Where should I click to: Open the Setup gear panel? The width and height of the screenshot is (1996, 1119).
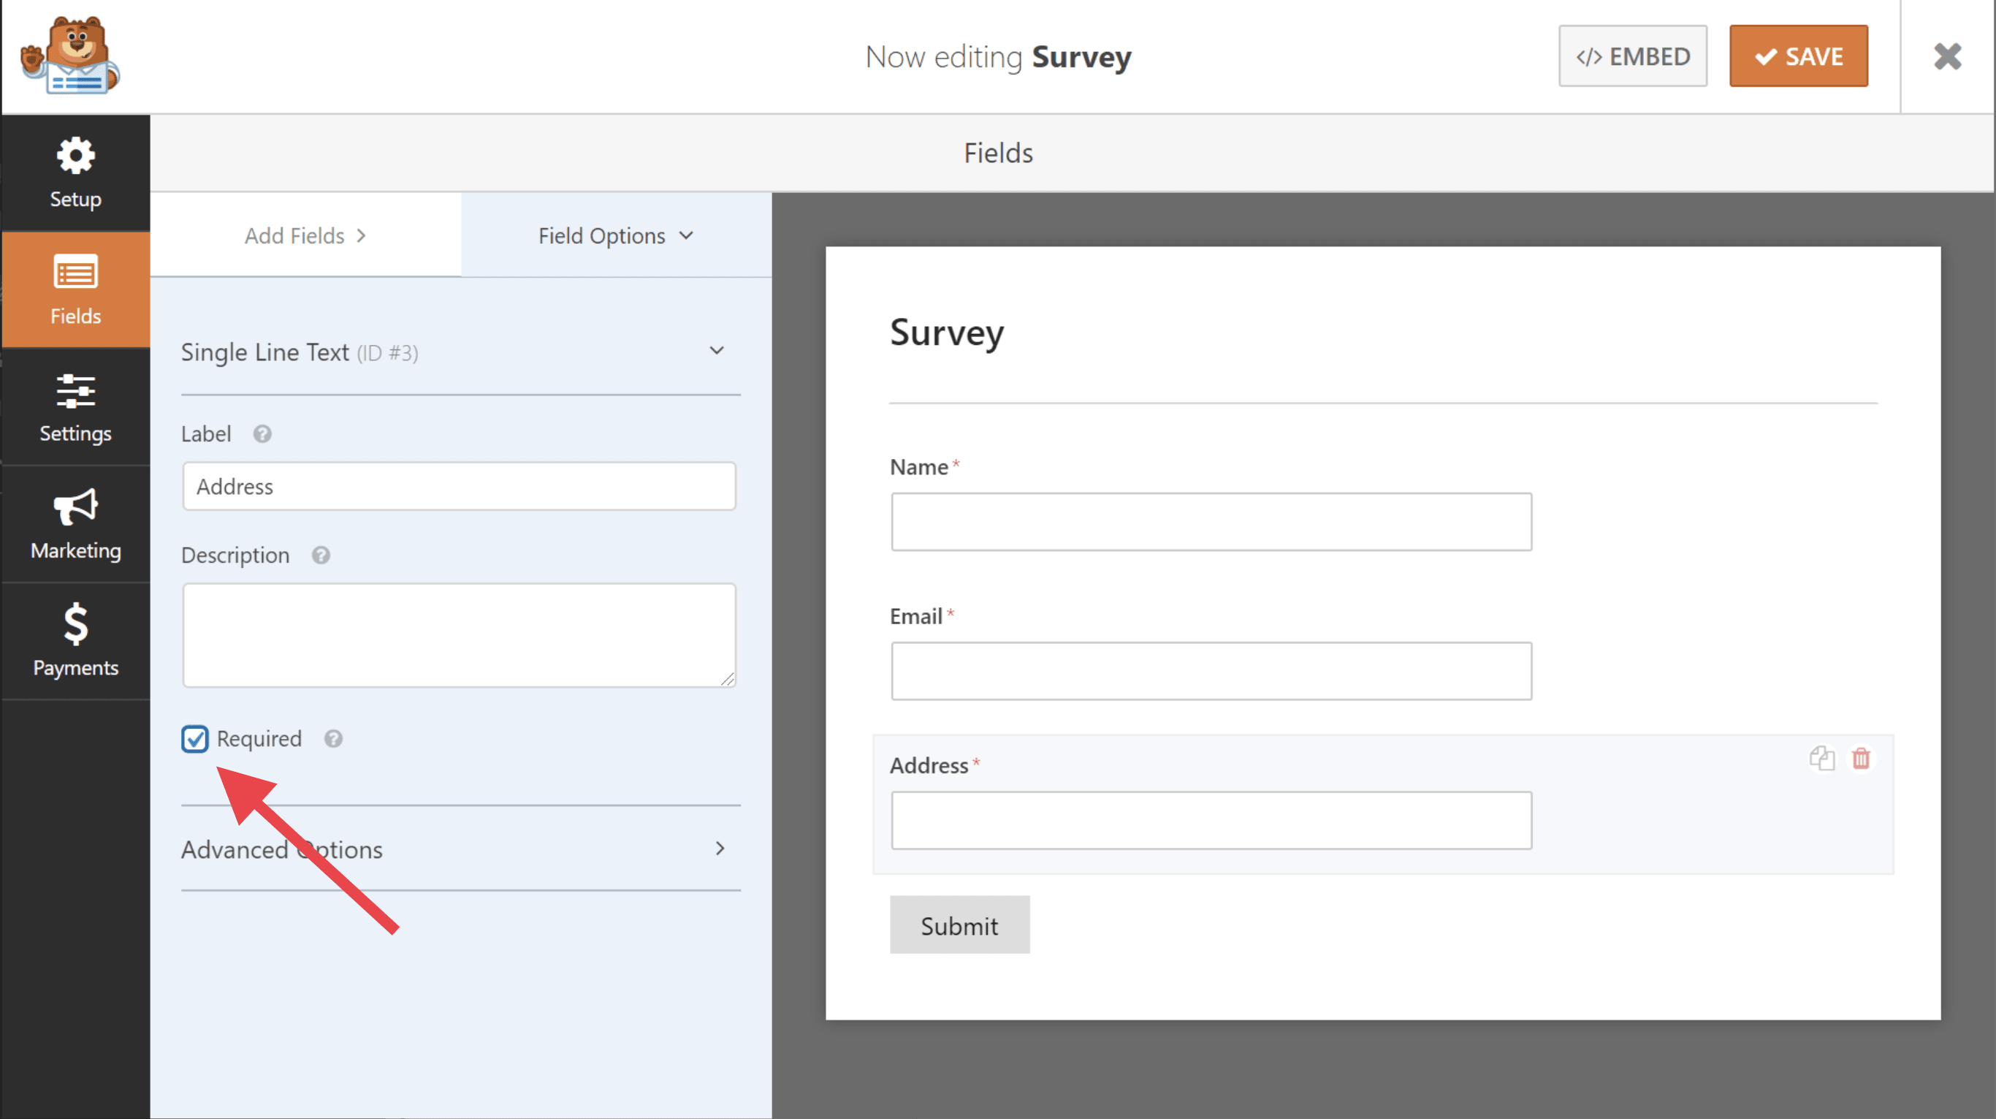click(75, 172)
